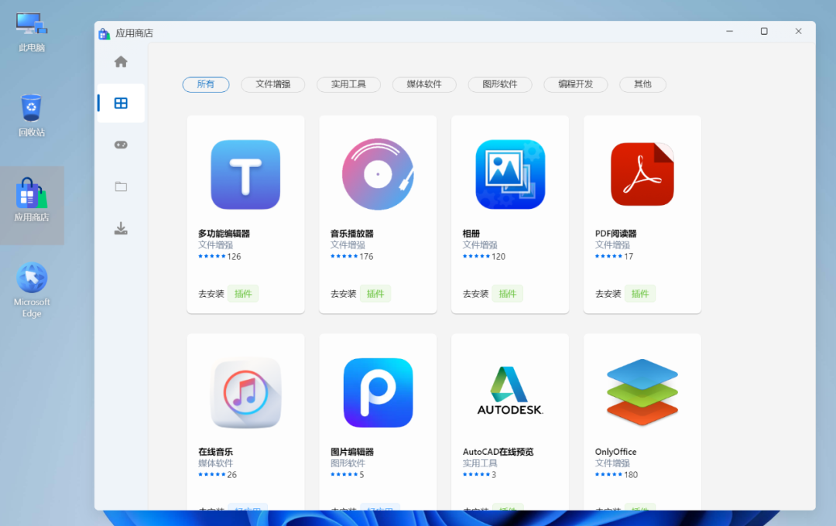Select the 媒体软件 category filter
This screenshot has height=526, width=836.
coord(424,85)
